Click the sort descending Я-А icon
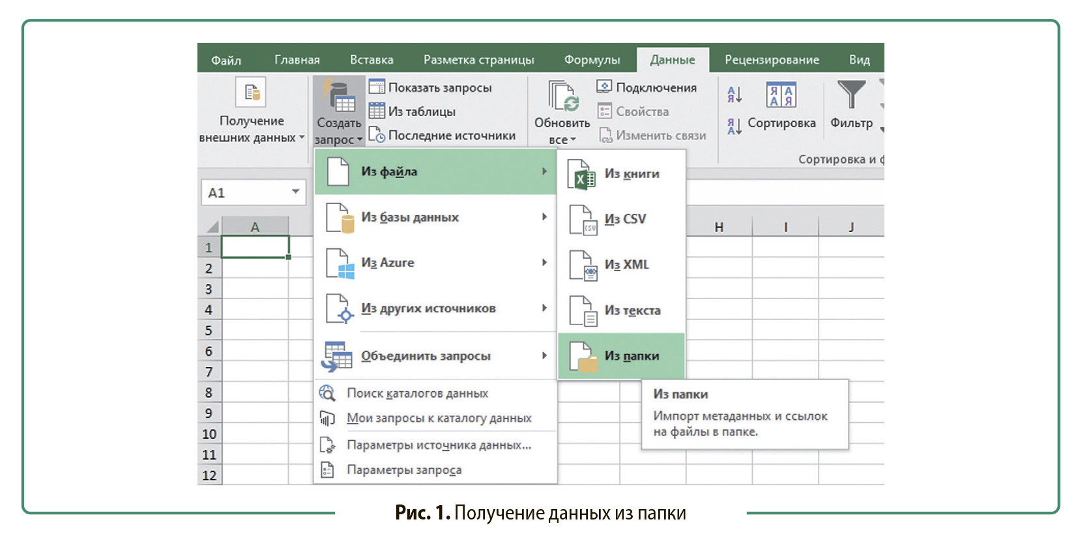The height and width of the screenshot is (541, 1091). pyautogui.click(x=735, y=126)
